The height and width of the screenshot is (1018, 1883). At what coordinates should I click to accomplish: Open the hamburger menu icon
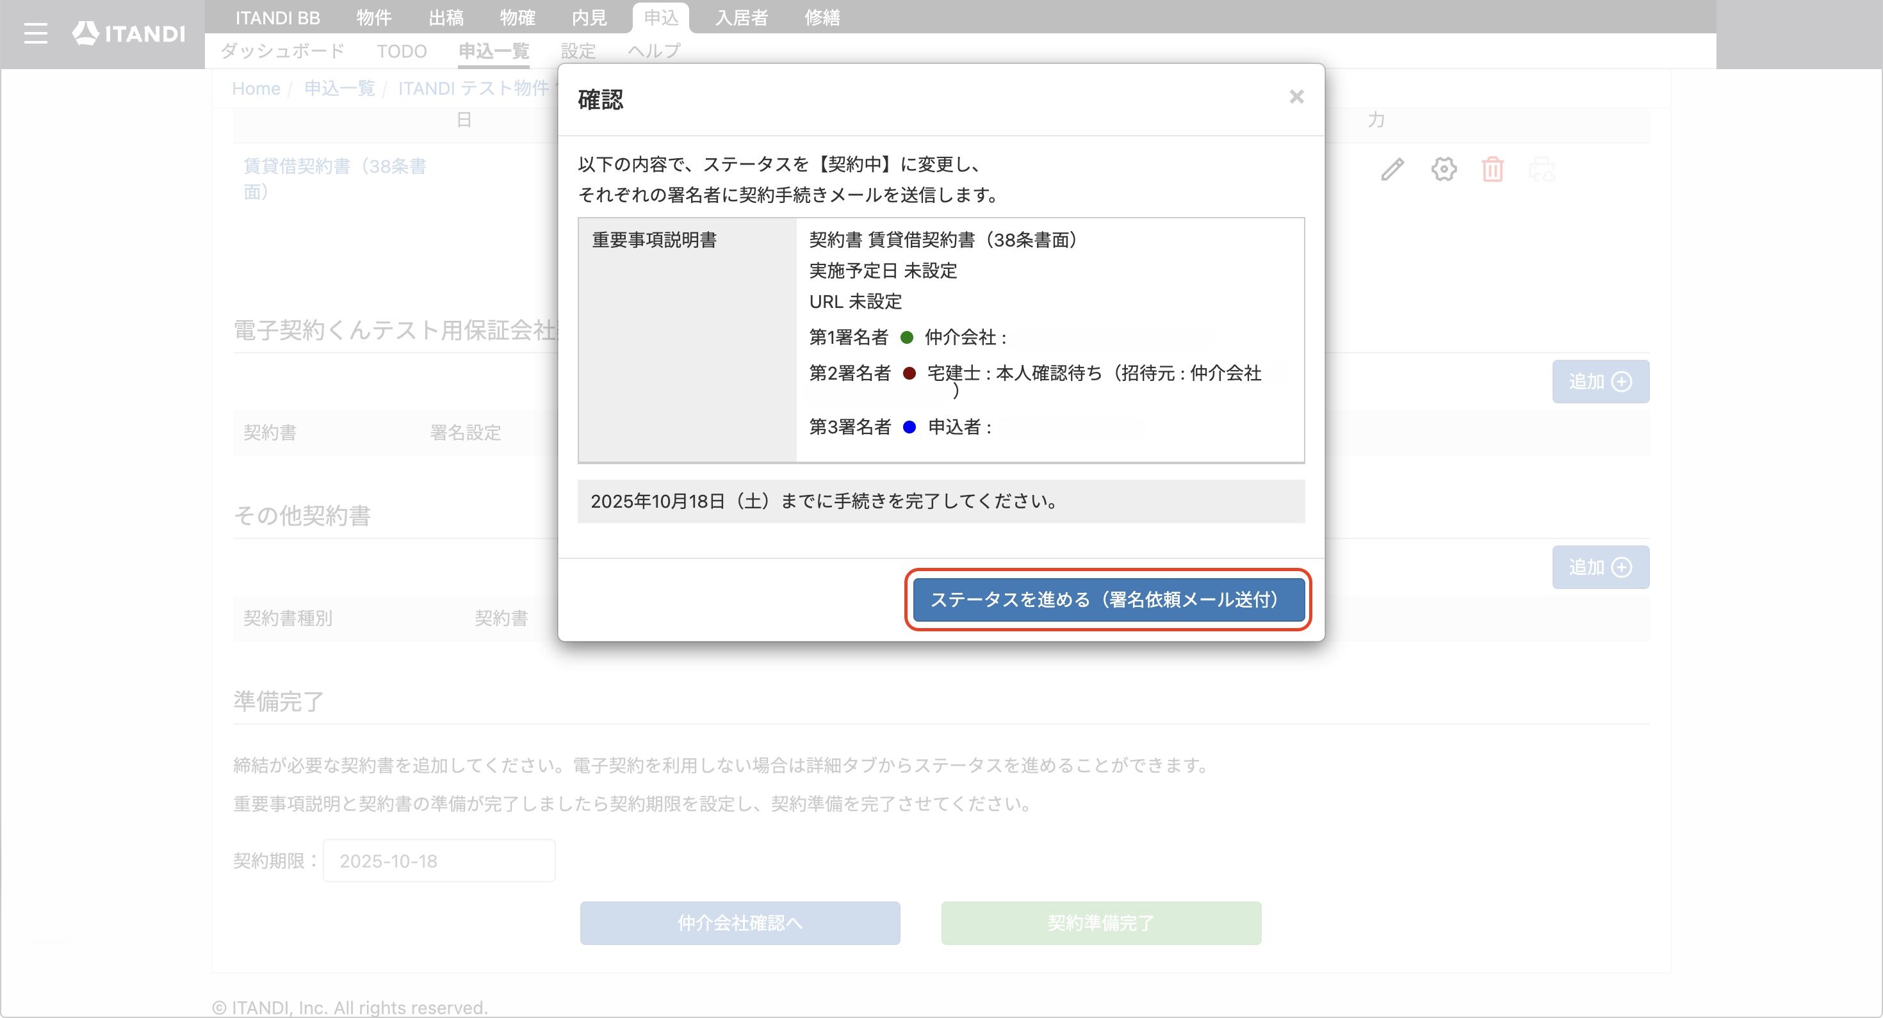click(x=35, y=34)
